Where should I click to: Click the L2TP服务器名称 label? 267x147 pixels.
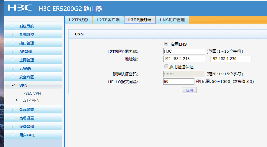tap(123, 52)
